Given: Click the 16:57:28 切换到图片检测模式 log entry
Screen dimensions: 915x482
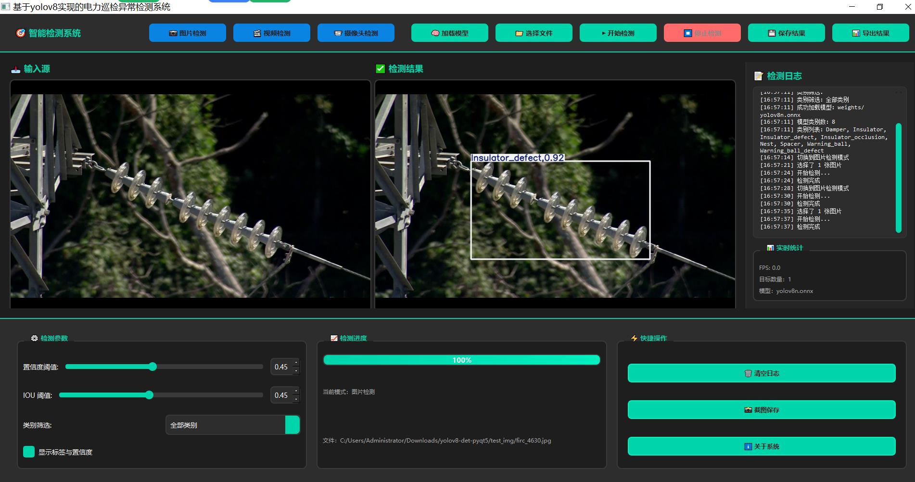Looking at the screenshot, I should [804, 189].
